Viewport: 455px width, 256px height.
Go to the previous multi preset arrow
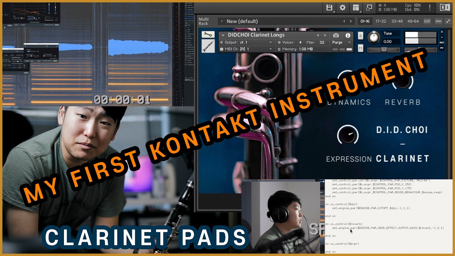coord(344,21)
